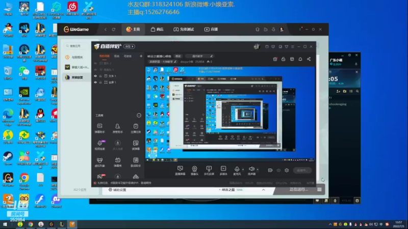Open WeGame 先锋测试 tab
This screenshot has height=229, width=408.
tap(184, 30)
